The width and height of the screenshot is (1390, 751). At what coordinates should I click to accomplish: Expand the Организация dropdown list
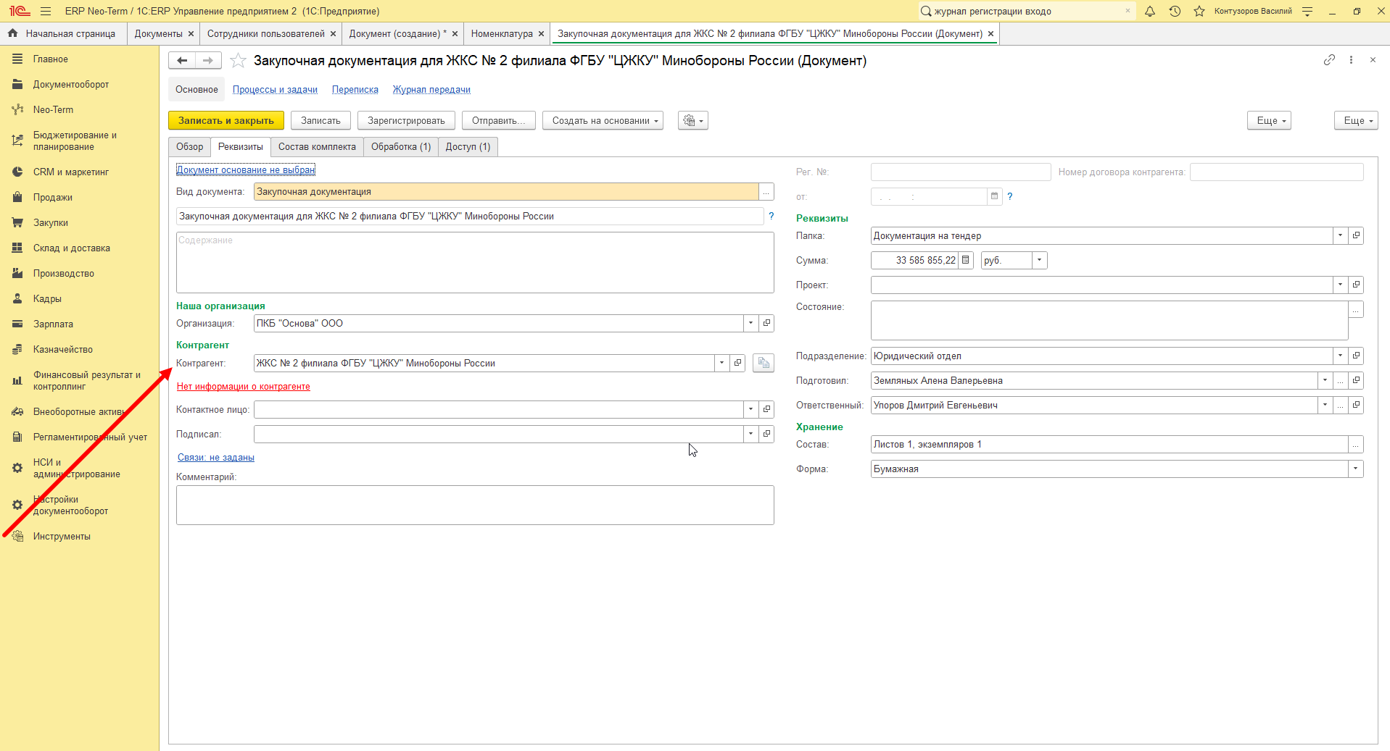tap(751, 323)
